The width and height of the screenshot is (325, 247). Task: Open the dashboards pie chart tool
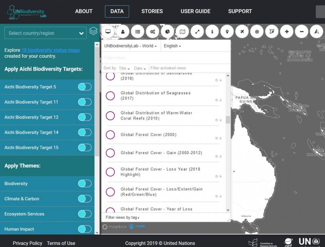(168, 31)
